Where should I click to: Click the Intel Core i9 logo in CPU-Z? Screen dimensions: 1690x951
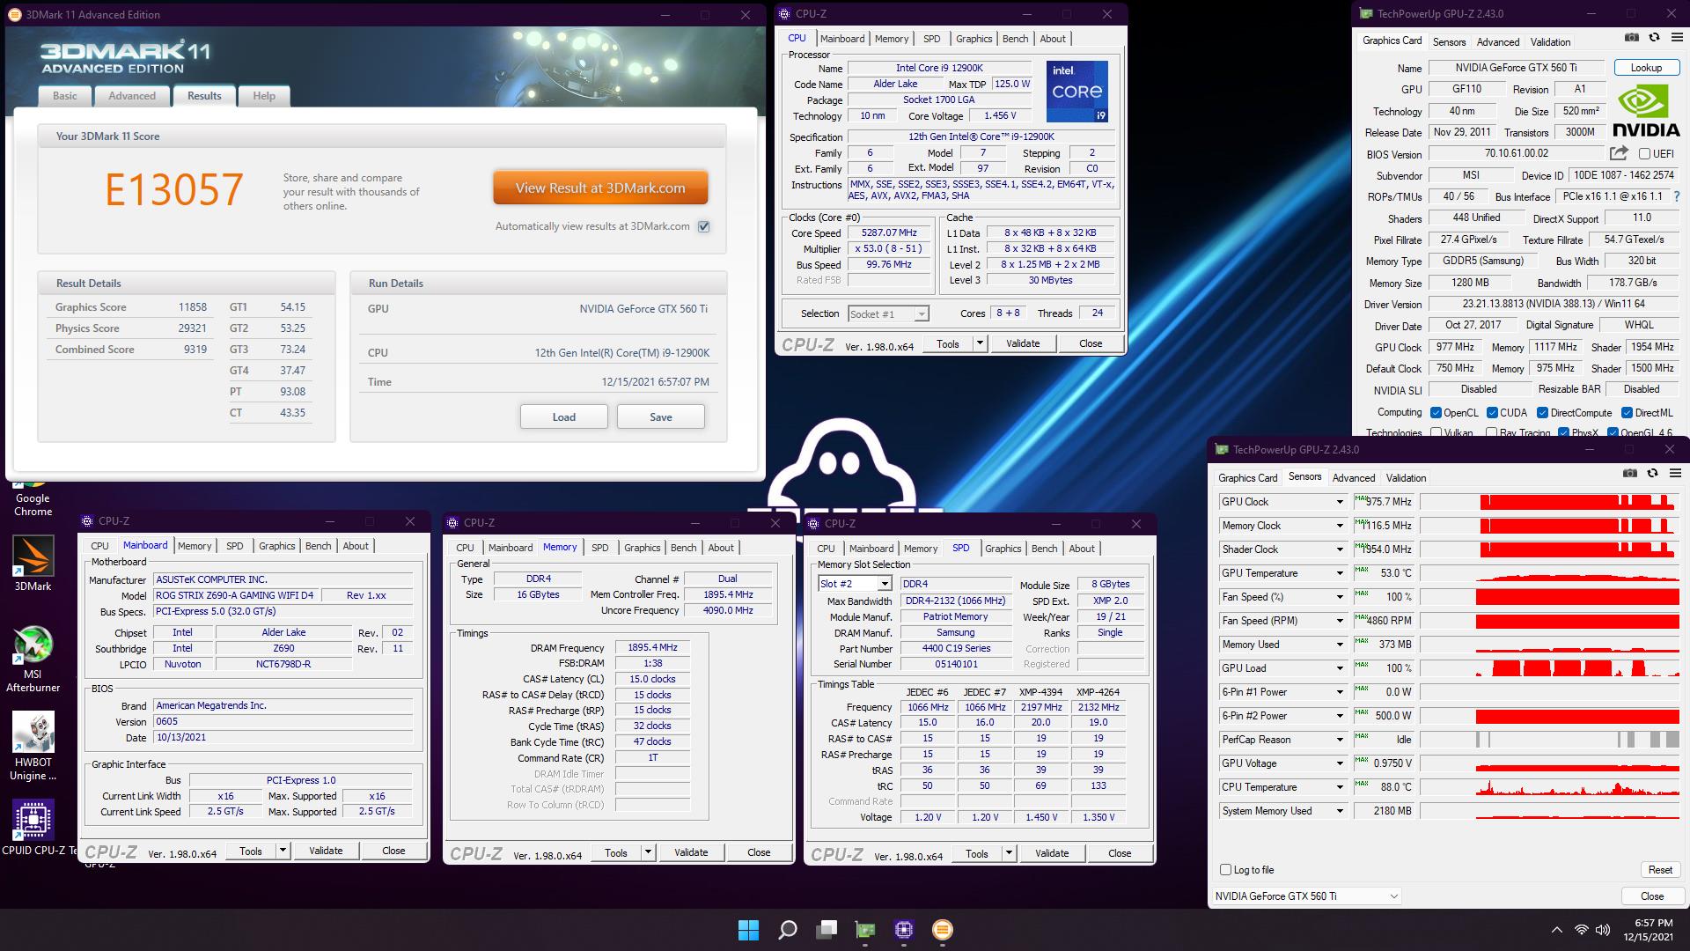pyautogui.click(x=1076, y=92)
